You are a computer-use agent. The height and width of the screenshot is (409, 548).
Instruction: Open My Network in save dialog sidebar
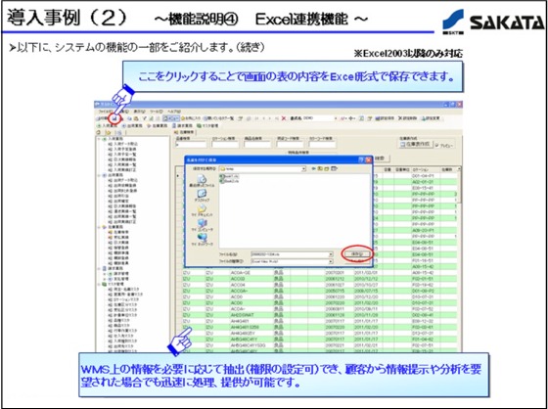pos(202,240)
